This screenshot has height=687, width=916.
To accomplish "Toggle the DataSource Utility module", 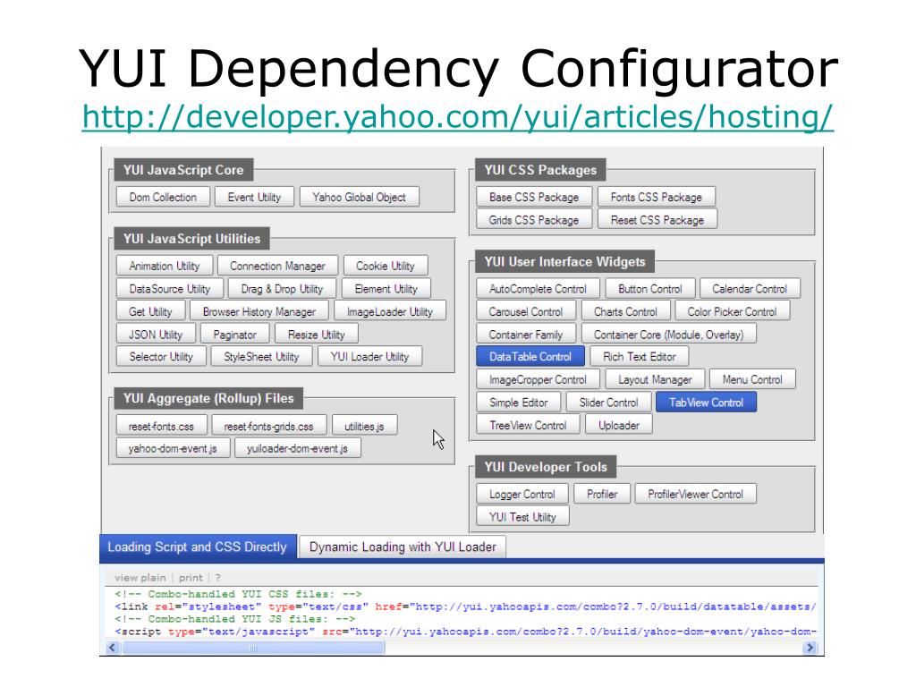I will pos(169,289).
